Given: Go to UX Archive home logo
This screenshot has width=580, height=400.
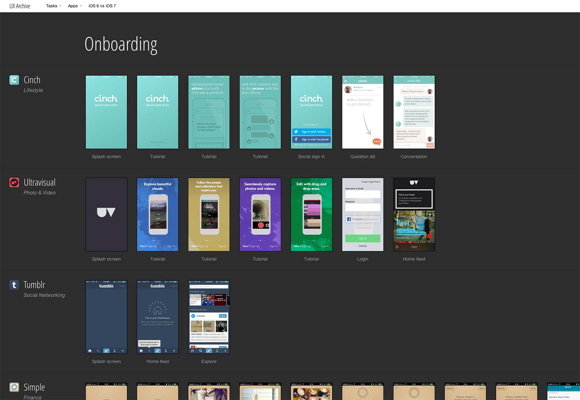Looking at the screenshot, I should (x=20, y=6).
